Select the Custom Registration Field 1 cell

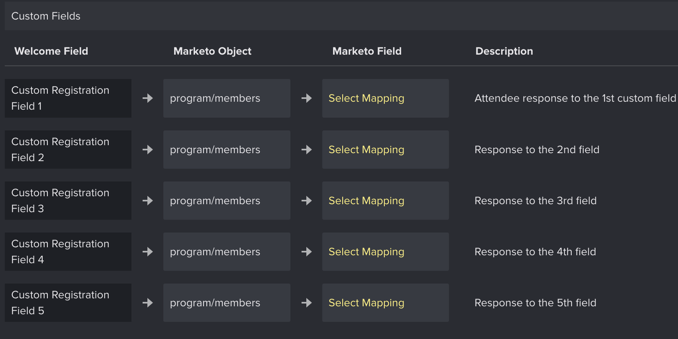click(x=68, y=98)
